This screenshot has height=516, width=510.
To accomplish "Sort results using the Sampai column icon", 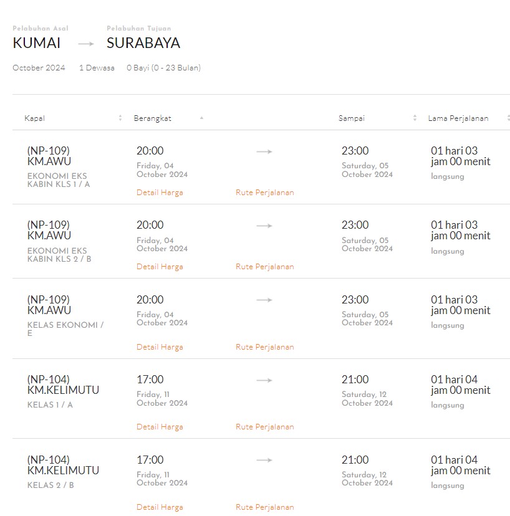I will [x=413, y=117].
